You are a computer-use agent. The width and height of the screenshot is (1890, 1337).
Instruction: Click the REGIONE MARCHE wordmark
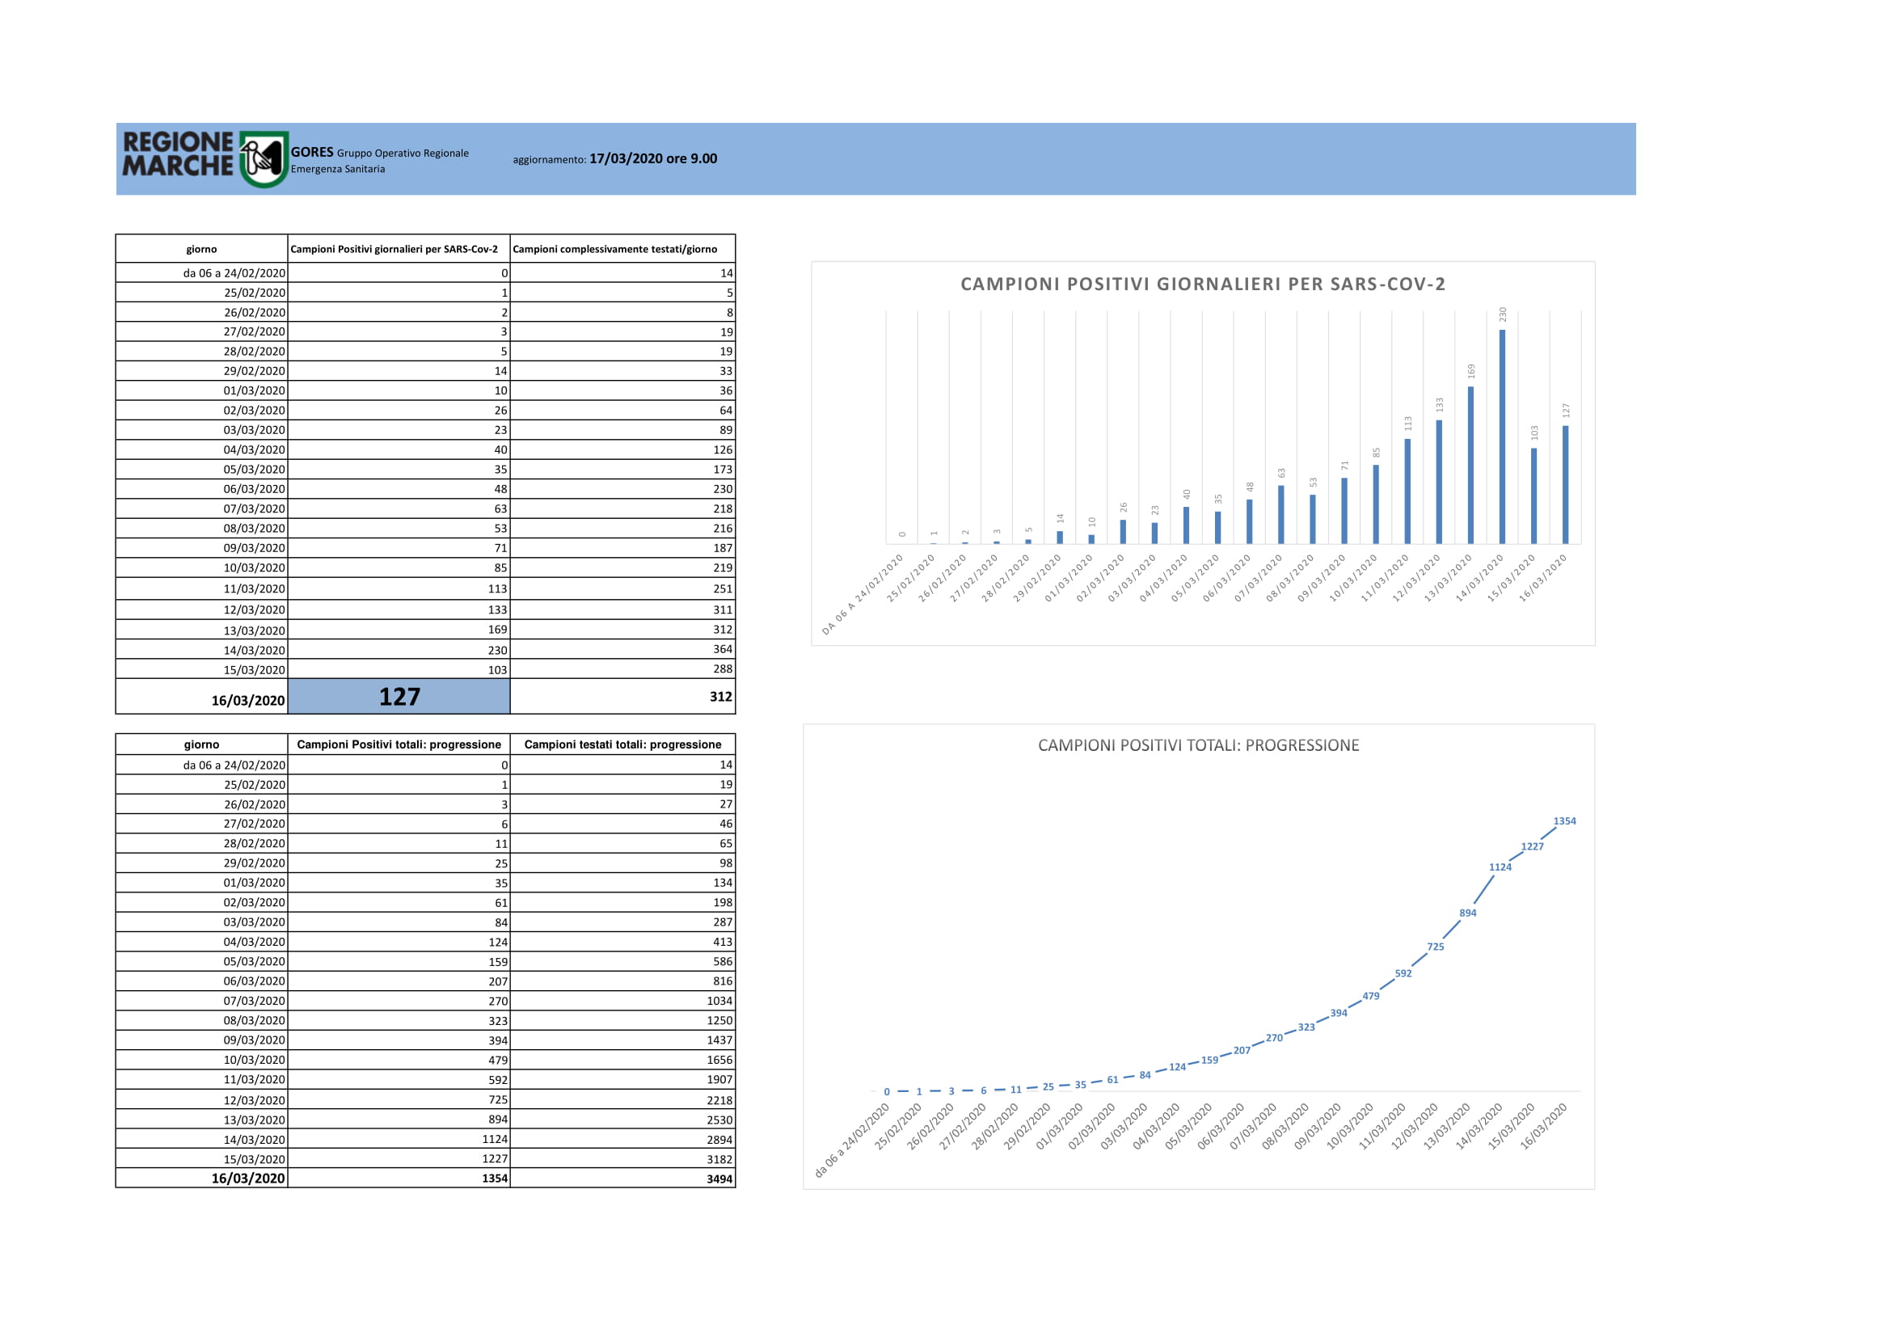point(178,154)
